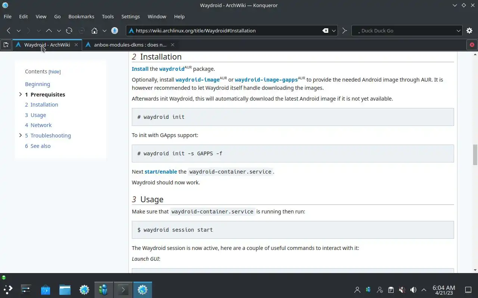The width and height of the screenshot is (478, 298).
Task: Jump to Beginning in contents
Action: point(37,84)
